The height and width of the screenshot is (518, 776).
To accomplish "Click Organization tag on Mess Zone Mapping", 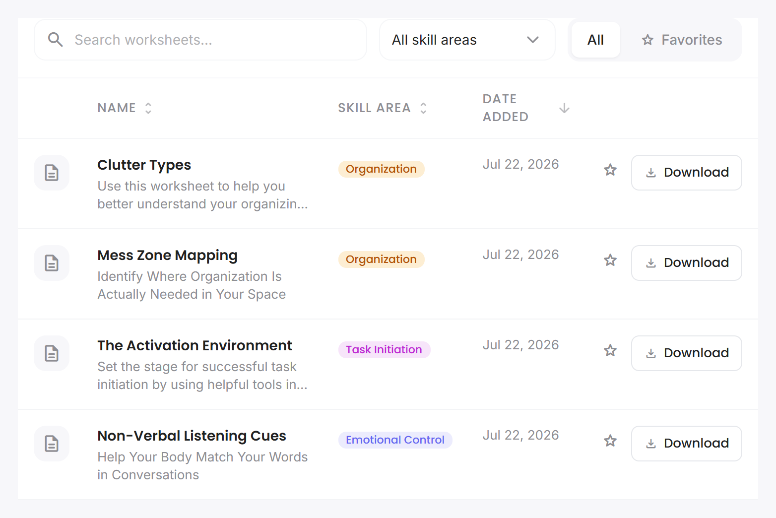I will click(x=382, y=259).
